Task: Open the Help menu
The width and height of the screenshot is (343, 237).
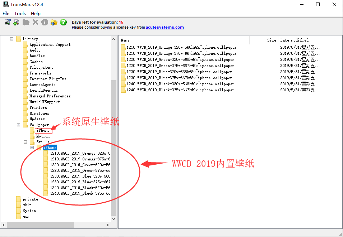Action: pos(36,14)
